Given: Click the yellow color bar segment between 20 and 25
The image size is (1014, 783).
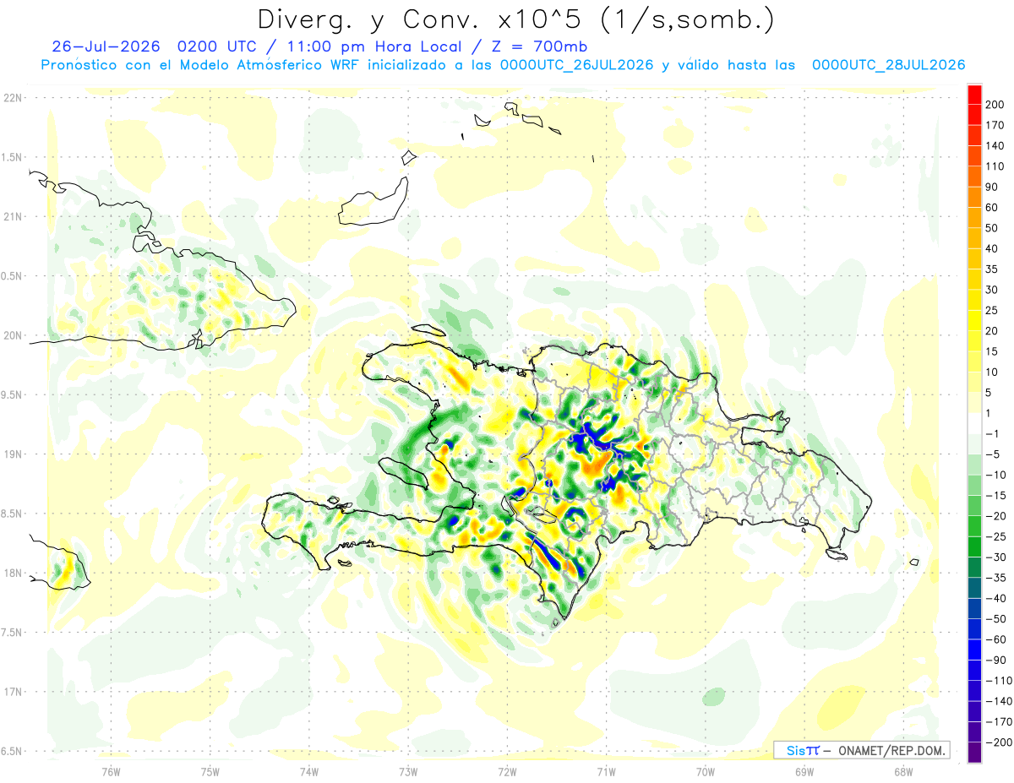Looking at the screenshot, I should pyautogui.click(x=975, y=320).
